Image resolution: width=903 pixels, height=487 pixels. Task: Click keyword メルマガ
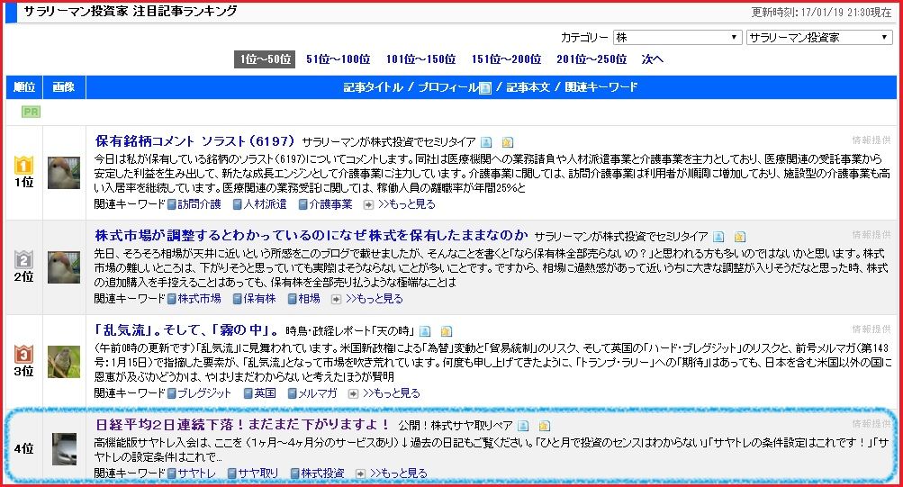pos(317,392)
